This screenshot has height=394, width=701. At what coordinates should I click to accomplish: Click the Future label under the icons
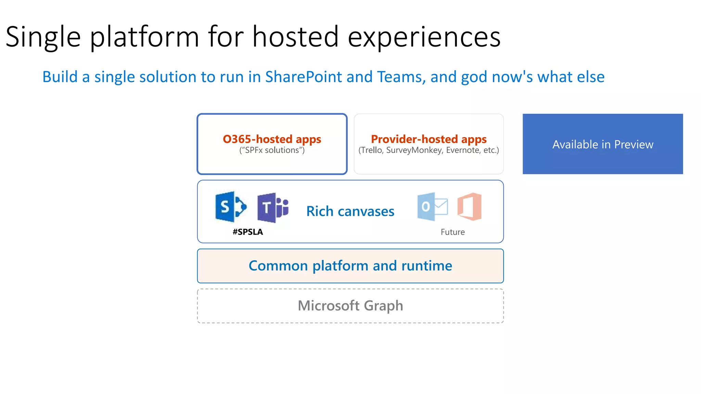pos(453,232)
